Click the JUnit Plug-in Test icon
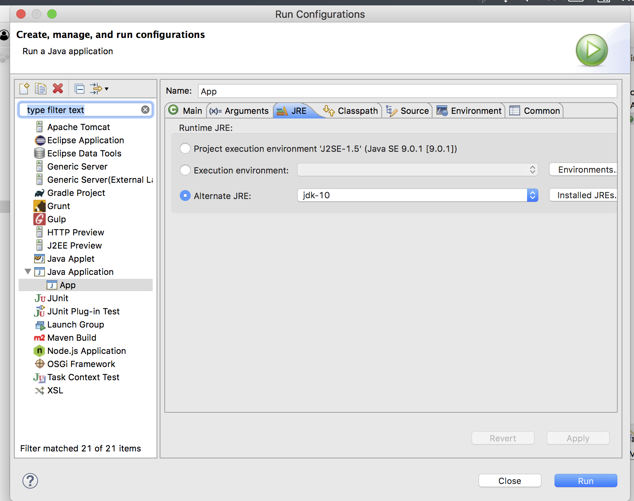634x501 pixels. click(40, 311)
